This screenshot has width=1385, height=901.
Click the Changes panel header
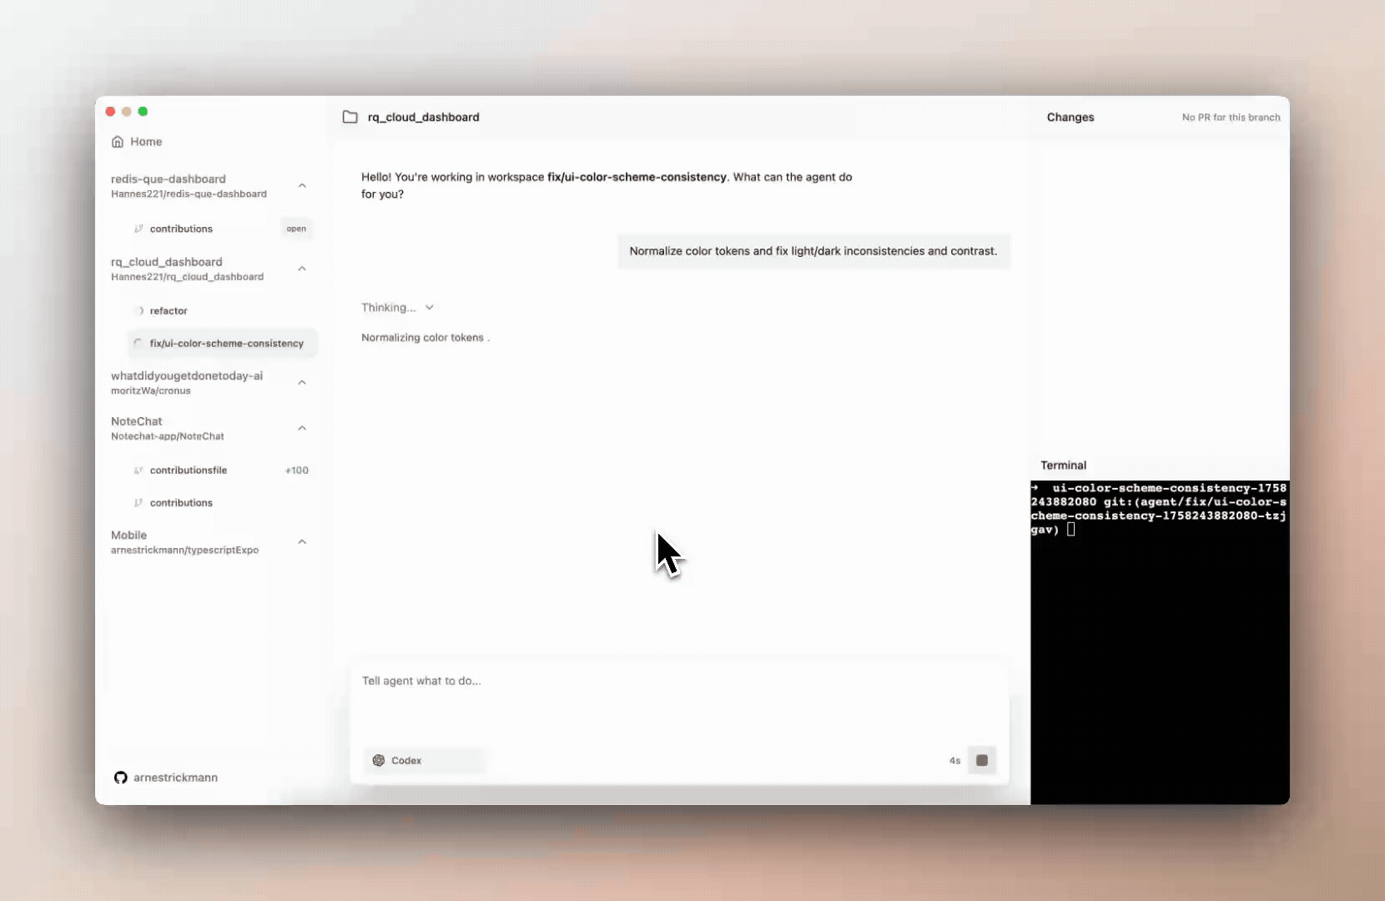(1070, 118)
